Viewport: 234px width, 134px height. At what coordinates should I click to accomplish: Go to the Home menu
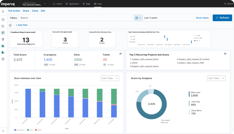coord(57,4)
